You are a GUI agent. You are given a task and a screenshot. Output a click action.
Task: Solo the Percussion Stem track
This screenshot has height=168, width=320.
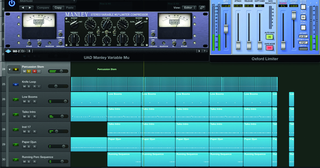29,71
